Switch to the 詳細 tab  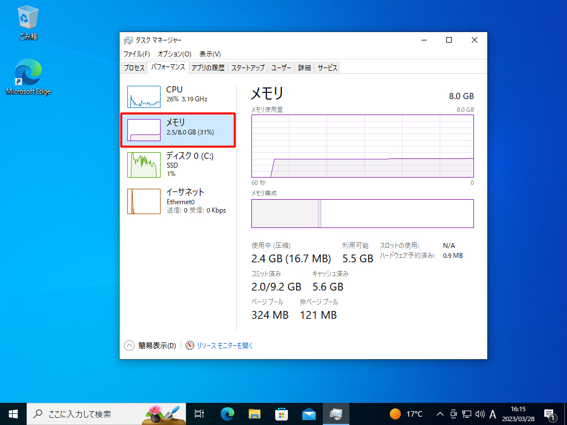pos(305,68)
